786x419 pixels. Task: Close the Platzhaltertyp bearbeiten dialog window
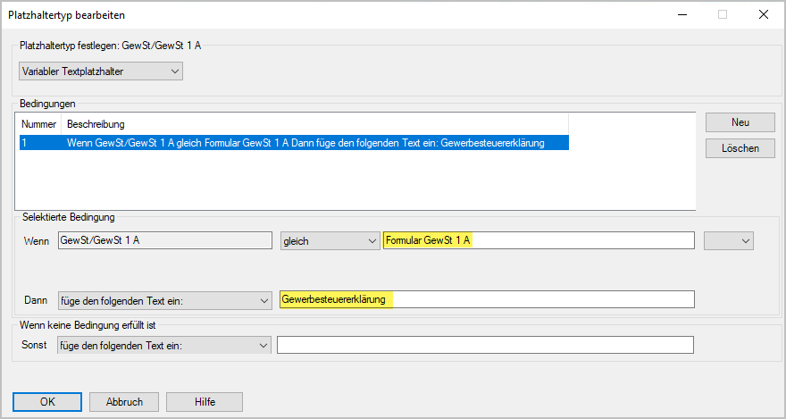[763, 14]
